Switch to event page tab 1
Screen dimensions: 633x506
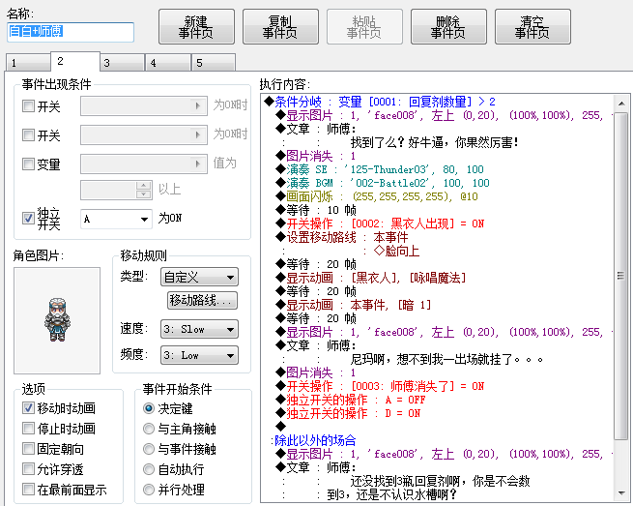point(28,63)
